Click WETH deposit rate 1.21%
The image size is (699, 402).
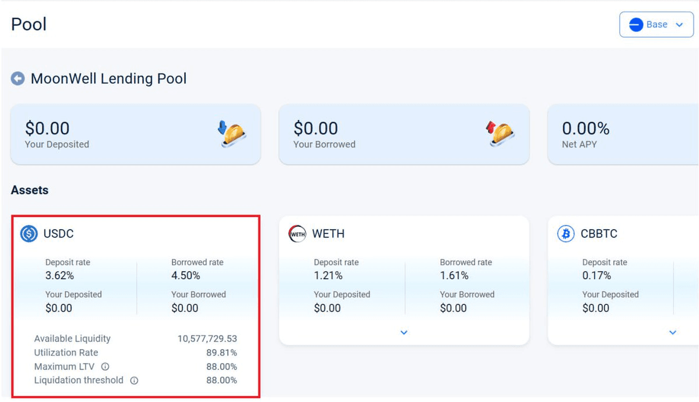click(x=328, y=276)
